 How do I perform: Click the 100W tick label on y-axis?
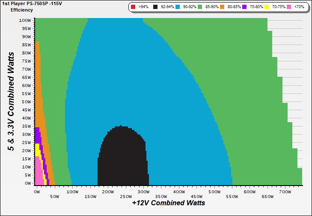coord(25,20)
